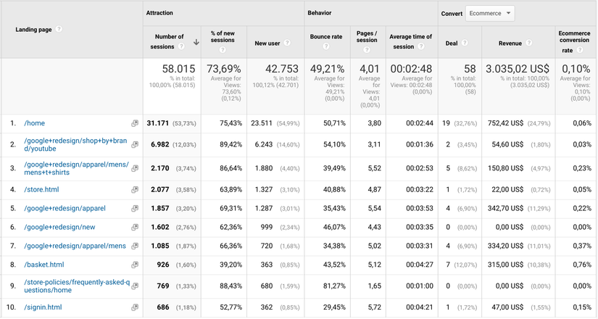Open the /home landing page link
The height and width of the screenshot is (319, 598).
(34, 123)
